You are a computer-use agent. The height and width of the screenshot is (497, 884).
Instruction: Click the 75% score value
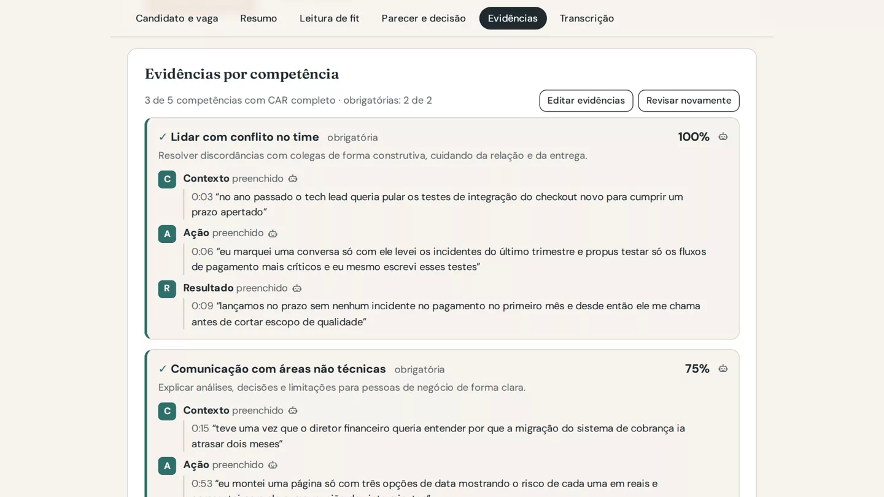(697, 369)
